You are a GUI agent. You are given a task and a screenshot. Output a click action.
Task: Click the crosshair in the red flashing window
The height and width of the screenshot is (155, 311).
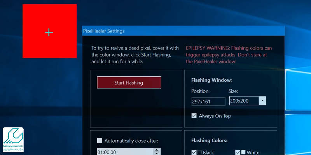(x=49, y=32)
